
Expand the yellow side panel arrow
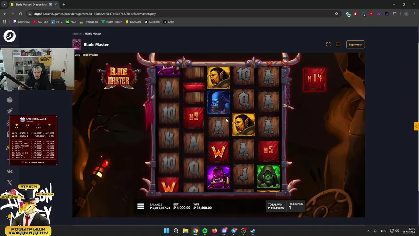pyautogui.click(x=416, y=126)
